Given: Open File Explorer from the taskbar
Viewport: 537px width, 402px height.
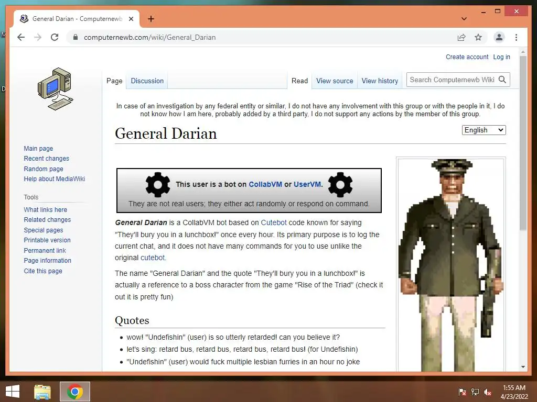Looking at the screenshot, I should pos(42,392).
